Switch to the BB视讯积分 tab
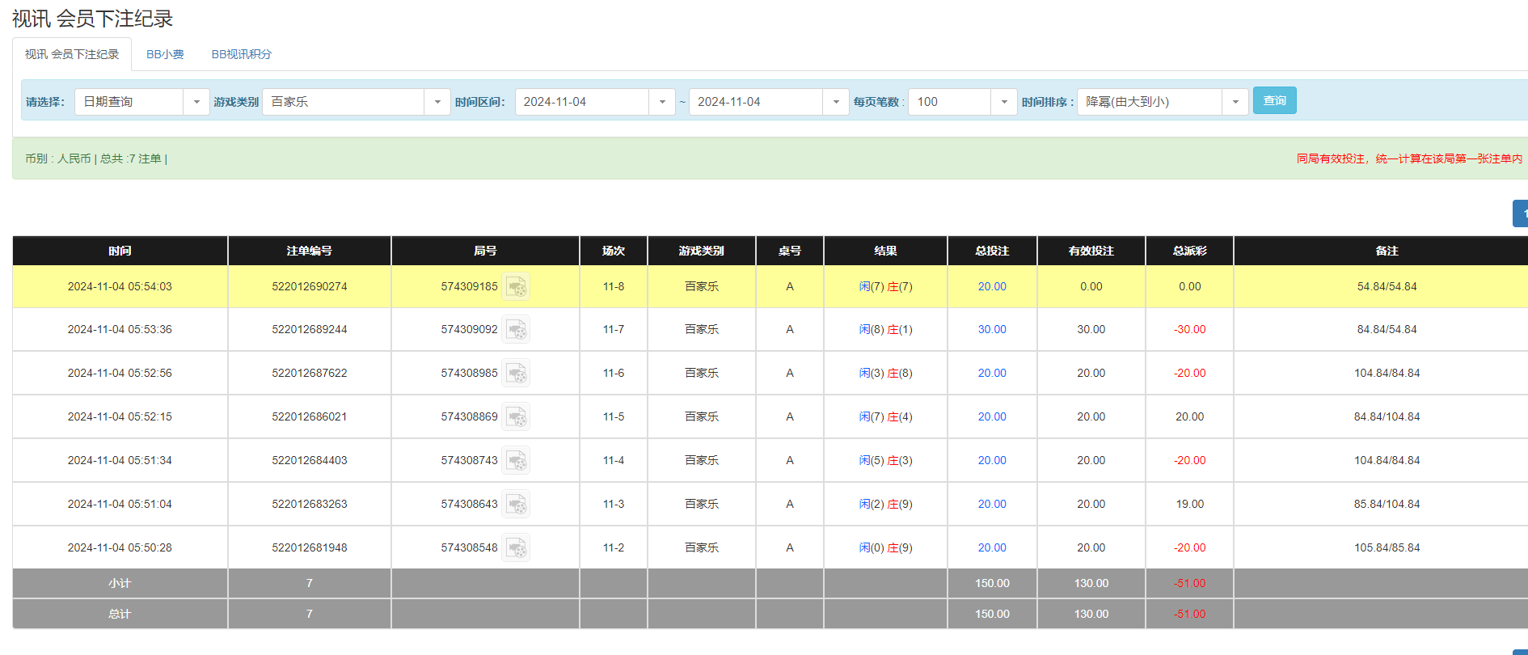 click(x=241, y=54)
